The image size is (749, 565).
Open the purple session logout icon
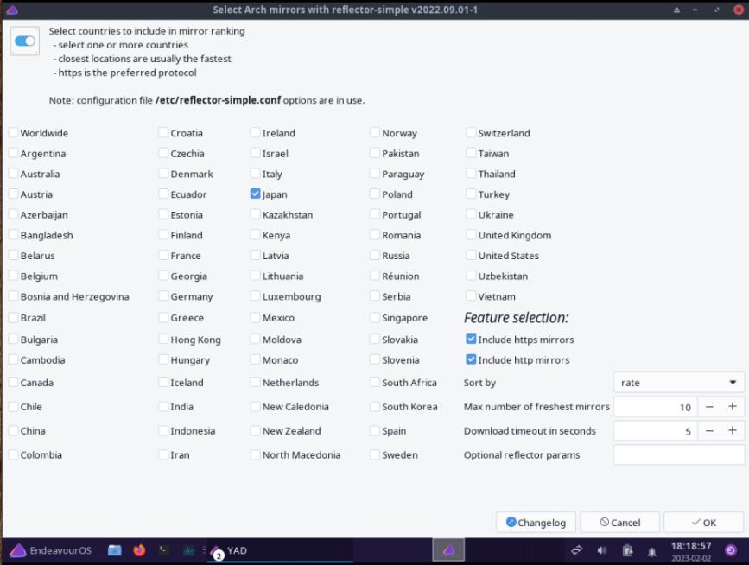point(731,550)
